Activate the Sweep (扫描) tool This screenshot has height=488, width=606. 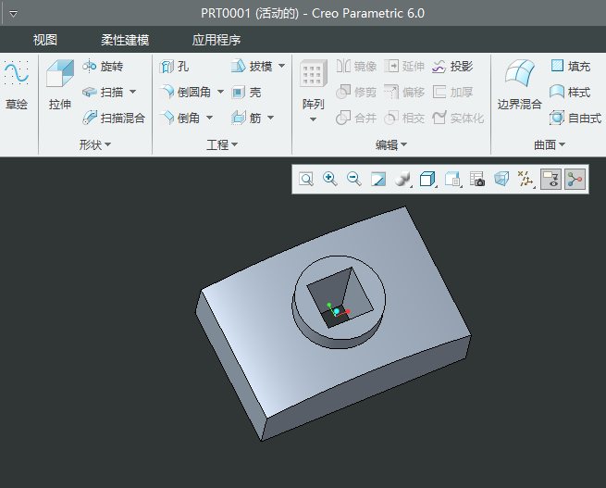(x=103, y=92)
